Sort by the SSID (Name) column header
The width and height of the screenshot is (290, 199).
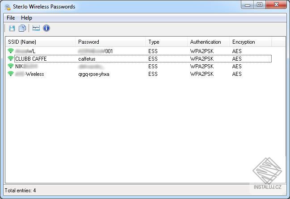tap(41, 42)
